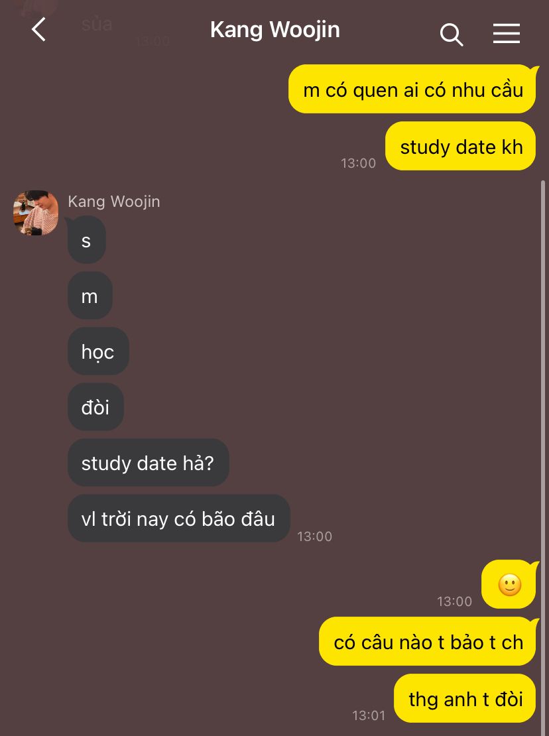The image size is (549, 736).
Task: Tap the "s" message bubble
Action: [86, 240]
